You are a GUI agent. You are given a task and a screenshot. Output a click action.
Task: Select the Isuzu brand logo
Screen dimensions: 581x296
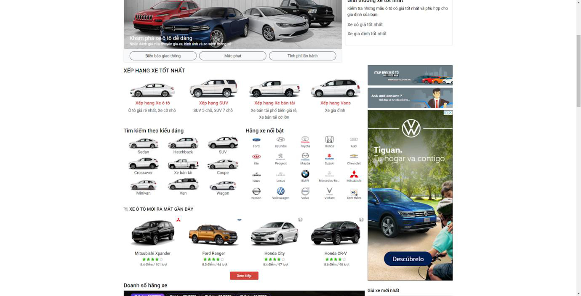[x=256, y=174]
